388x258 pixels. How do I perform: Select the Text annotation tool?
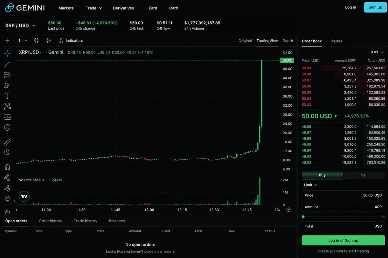point(7,96)
